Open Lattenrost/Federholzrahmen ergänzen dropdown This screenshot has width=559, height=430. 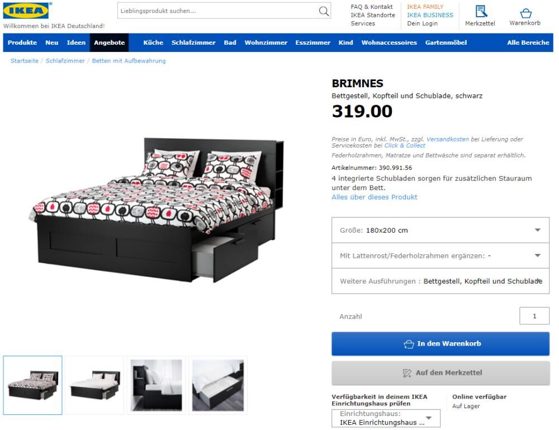(440, 256)
